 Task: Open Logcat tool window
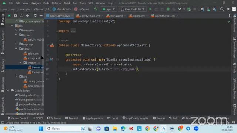113,118
